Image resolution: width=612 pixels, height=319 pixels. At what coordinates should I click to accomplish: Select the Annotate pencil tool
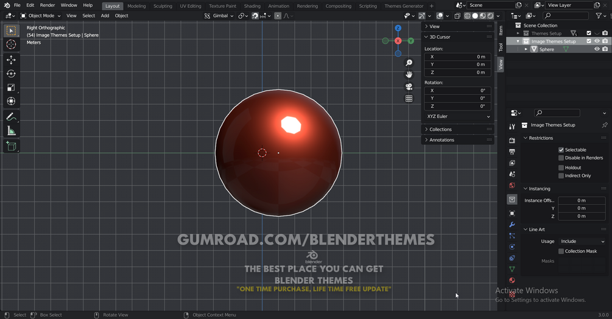(x=11, y=117)
